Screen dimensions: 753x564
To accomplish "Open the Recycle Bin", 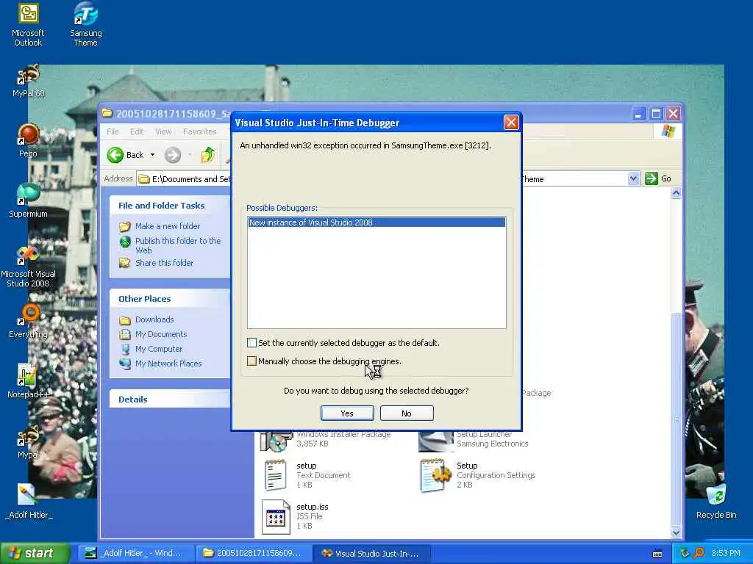I will click(x=716, y=502).
